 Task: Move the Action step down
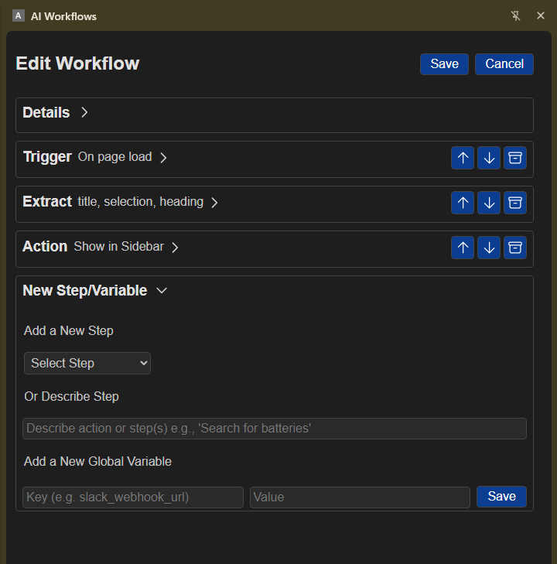coord(489,248)
